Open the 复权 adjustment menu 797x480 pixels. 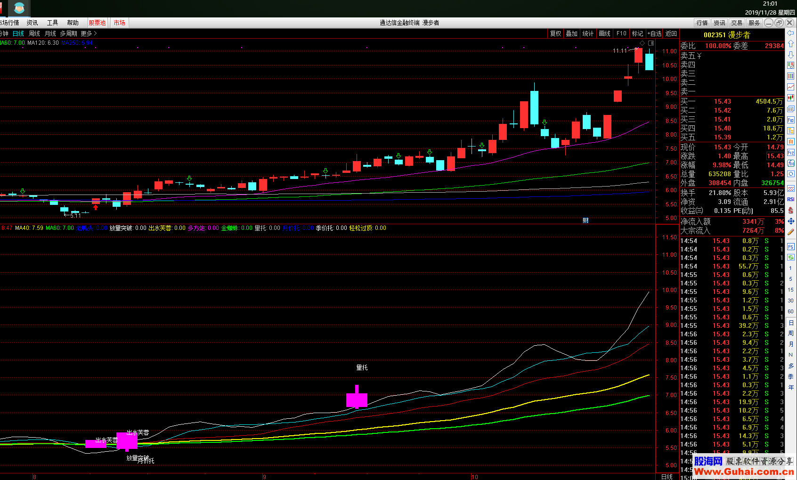pos(556,33)
